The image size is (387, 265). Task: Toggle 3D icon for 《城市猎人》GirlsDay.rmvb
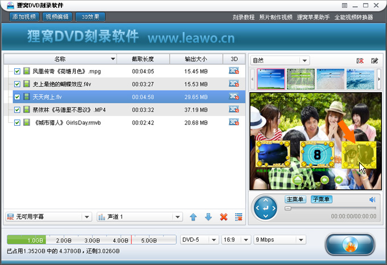pyautogui.click(x=234, y=122)
